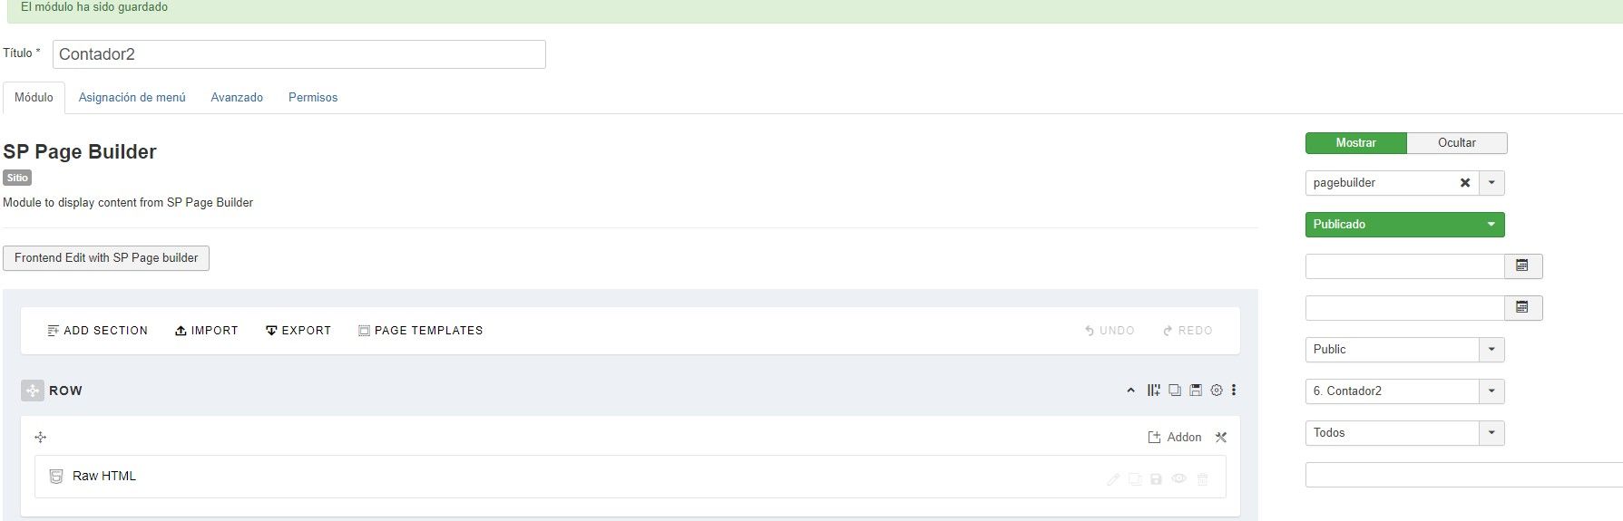This screenshot has width=1623, height=521.
Task: Collapse the ROW section chevron
Action: click(x=1130, y=391)
